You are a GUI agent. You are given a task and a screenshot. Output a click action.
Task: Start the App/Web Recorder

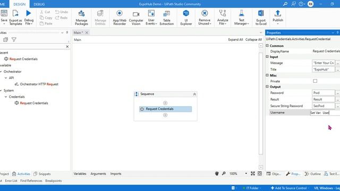coord(120,18)
